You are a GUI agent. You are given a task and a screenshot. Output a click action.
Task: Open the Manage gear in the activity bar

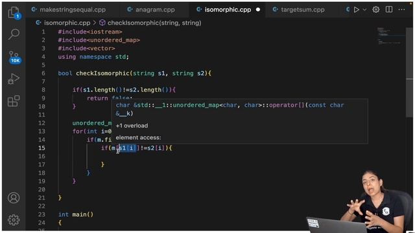(x=14, y=220)
